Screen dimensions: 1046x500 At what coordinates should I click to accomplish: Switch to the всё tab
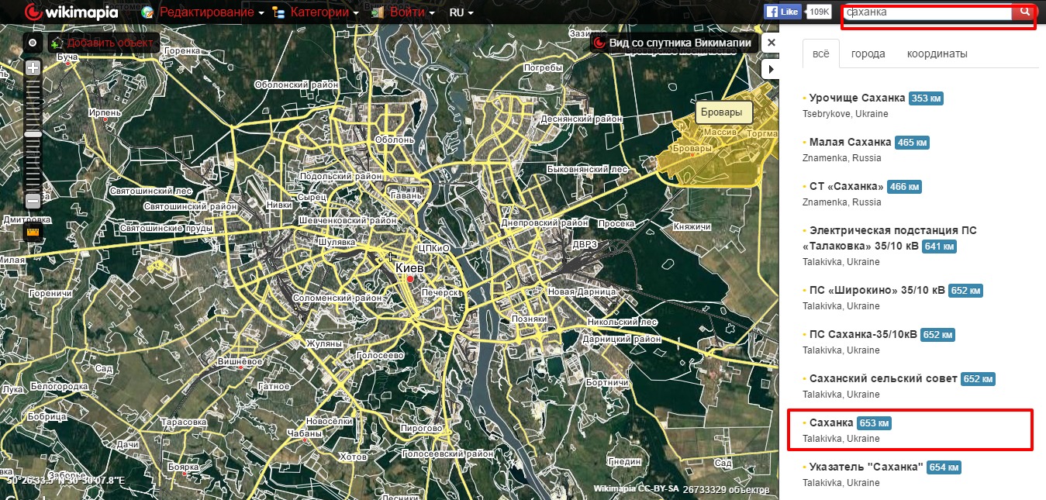(820, 54)
